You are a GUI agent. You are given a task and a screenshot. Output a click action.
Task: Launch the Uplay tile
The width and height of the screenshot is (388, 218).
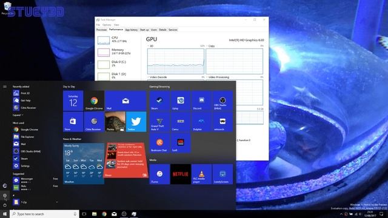[181, 101]
